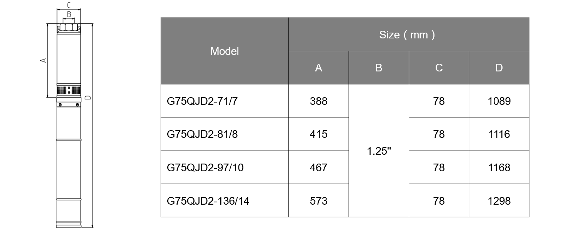Click the Size ( mm ) header
The width and height of the screenshot is (561, 240).
[409, 35]
